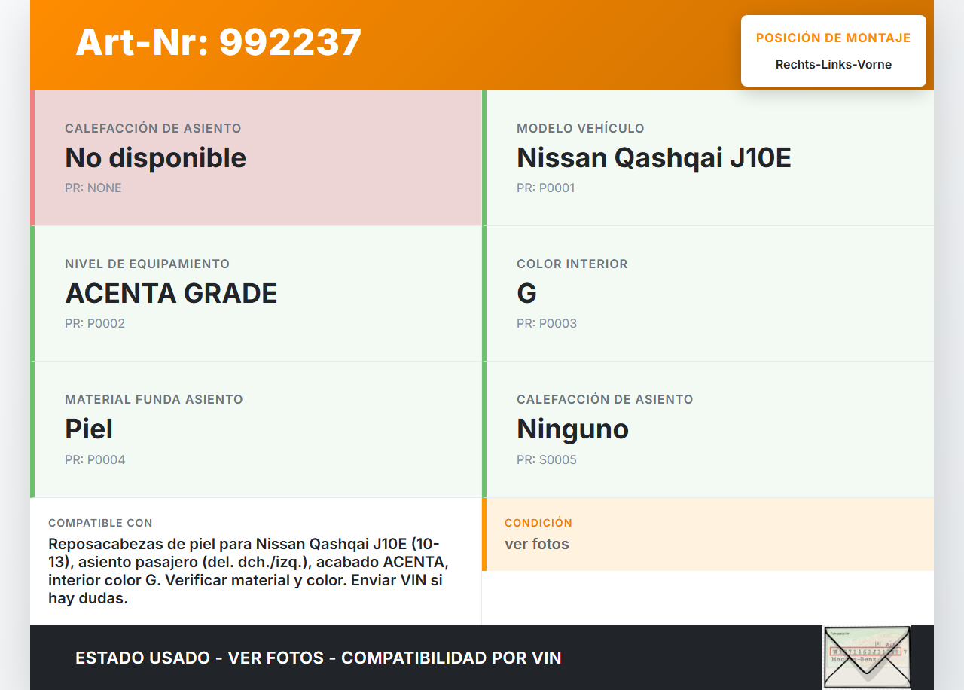The height and width of the screenshot is (690, 964).
Task: Click the Condición ver fotos box
Action: pyautogui.click(x=709, y=534)
